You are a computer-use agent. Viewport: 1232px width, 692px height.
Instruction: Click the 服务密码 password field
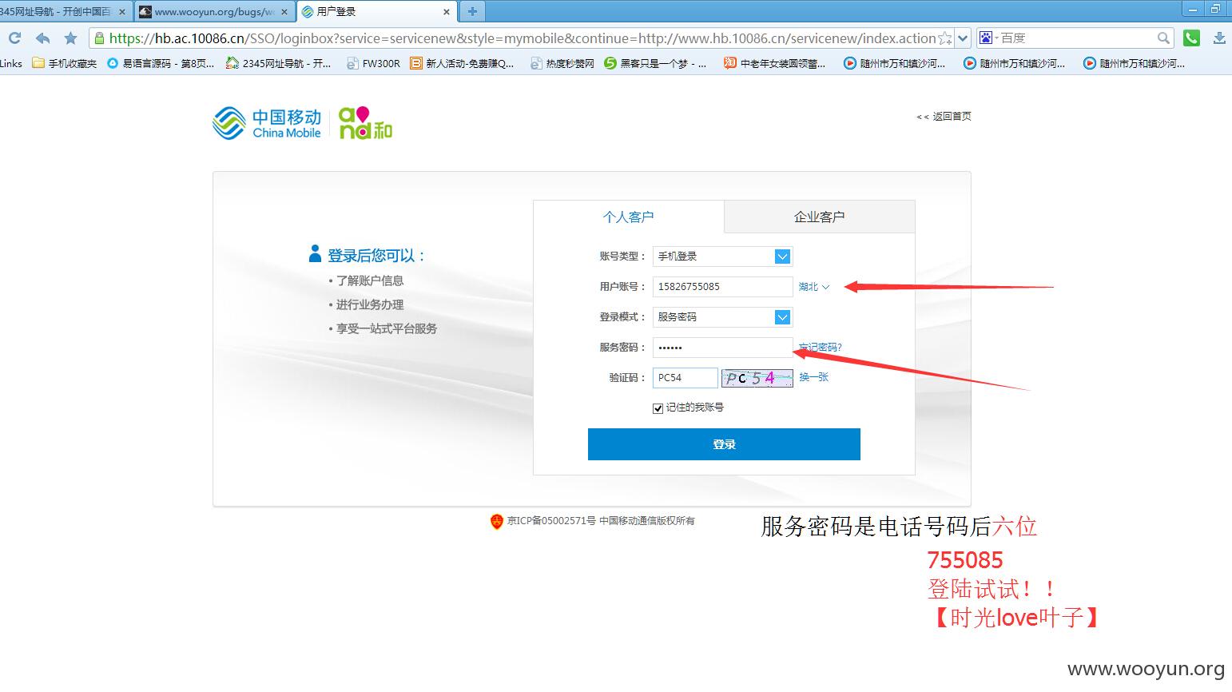(722, 348)
